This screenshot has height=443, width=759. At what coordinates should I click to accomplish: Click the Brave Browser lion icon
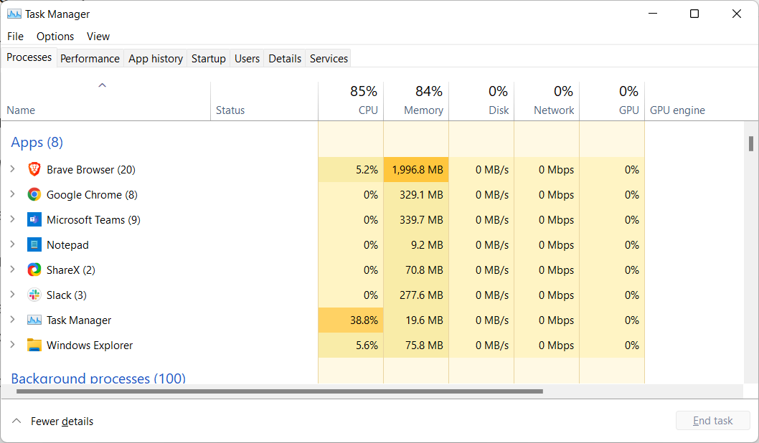tap(34, 169)
